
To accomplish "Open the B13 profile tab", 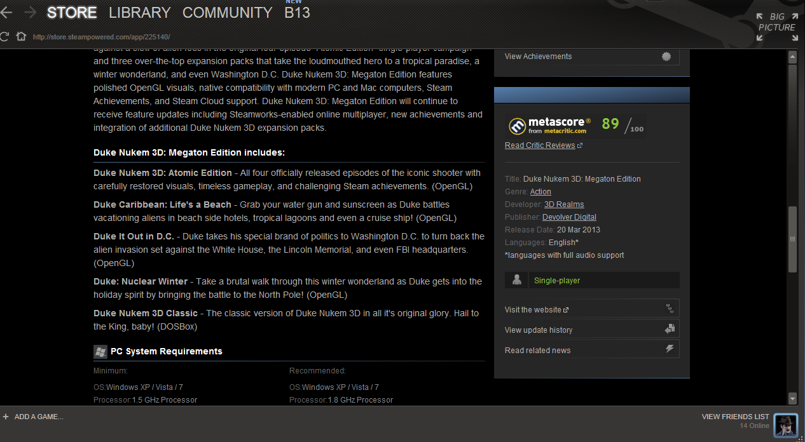I will tap(297, 13).
